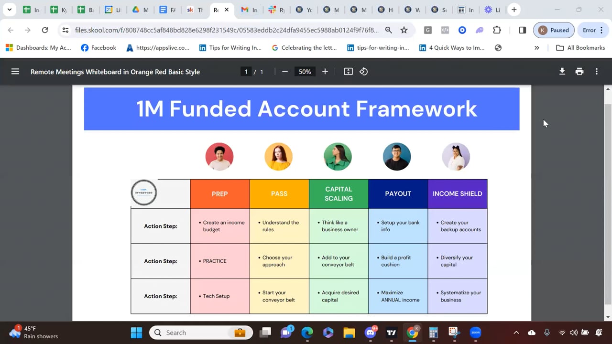Mute system volume in the taskbar

574,333
